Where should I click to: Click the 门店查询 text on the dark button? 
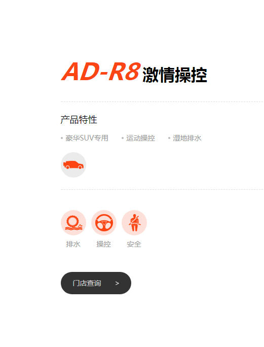tap(87, 283)
